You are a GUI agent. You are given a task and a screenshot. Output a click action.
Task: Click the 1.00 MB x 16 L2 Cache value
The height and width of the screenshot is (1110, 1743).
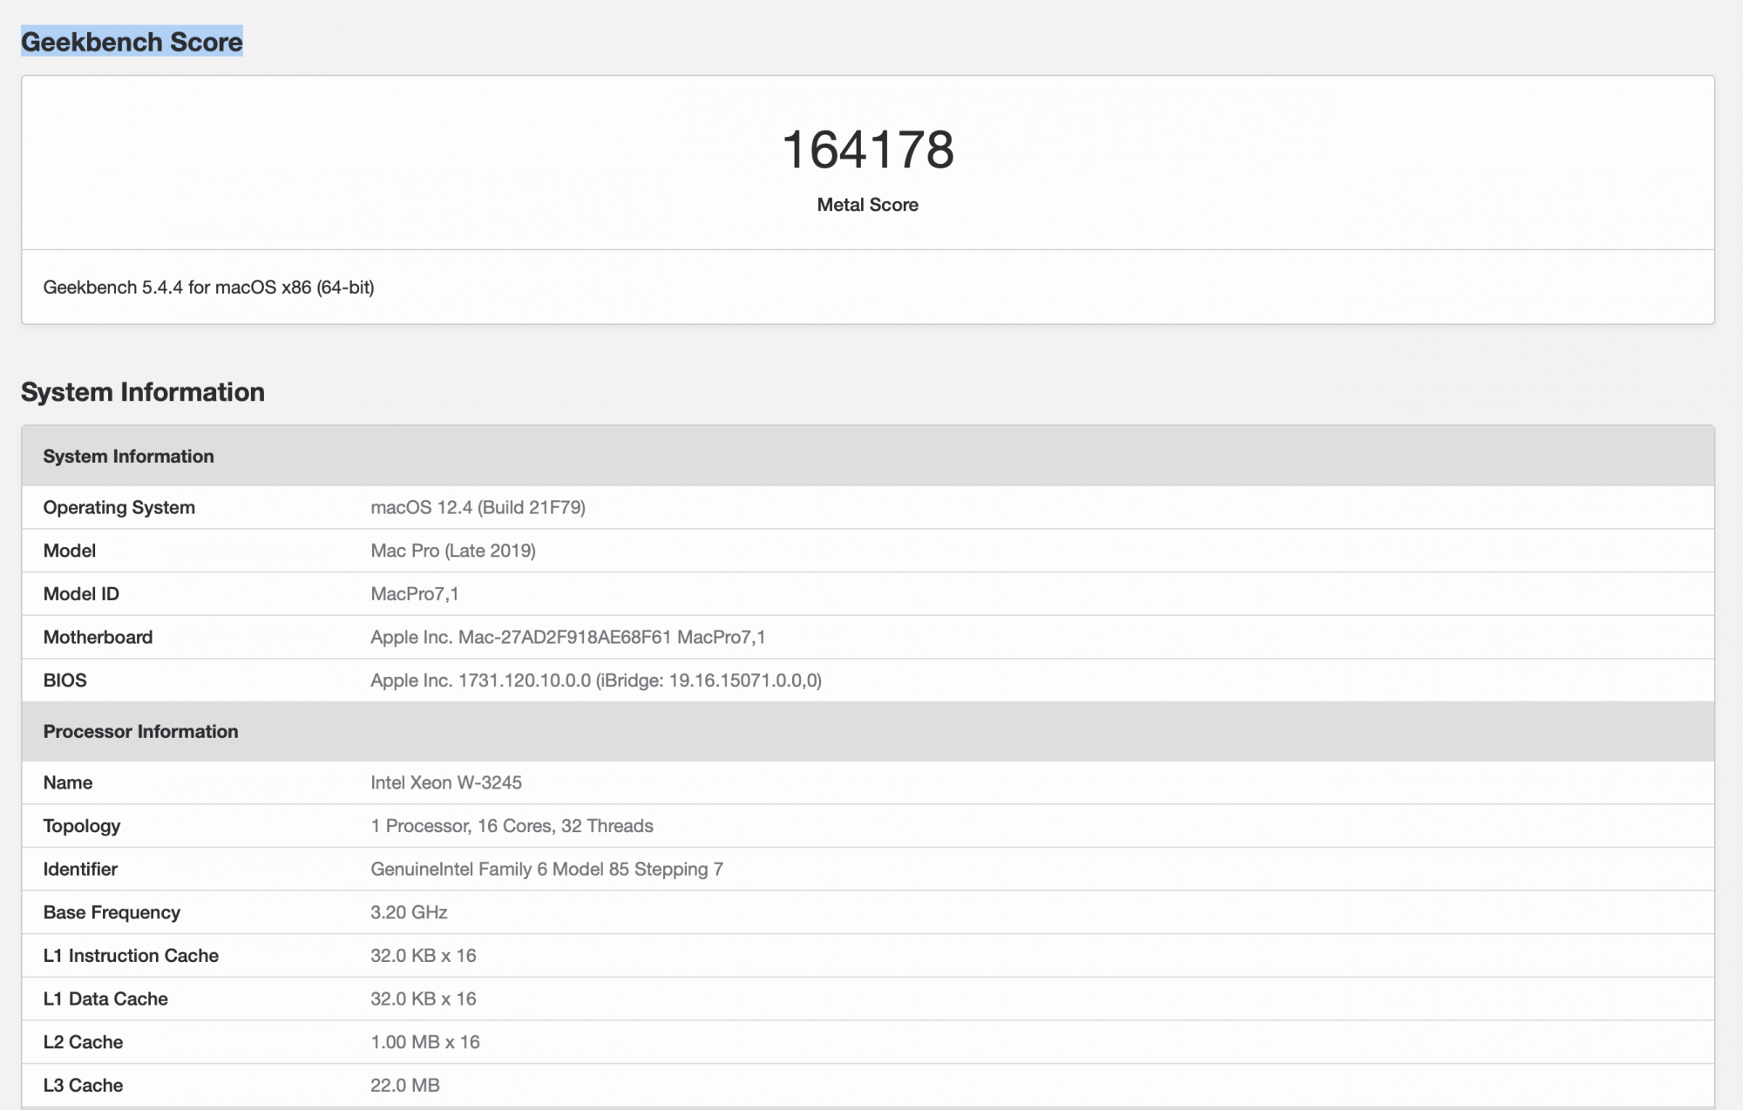point(425,1042)
